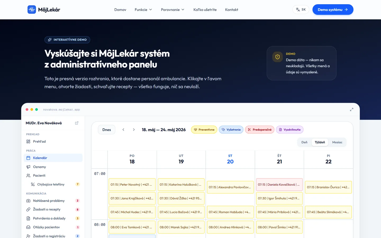The width and height of the screenshot is (381, 238).
Task: Click the Otázky pacientov inbox icon
Action: (28, 227)
